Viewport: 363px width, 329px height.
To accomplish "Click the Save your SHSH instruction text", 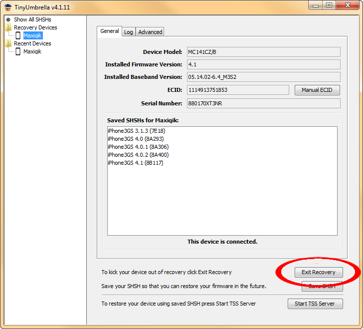I will 184,286.
